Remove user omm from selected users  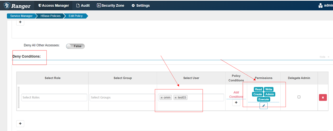click(162, 98)
